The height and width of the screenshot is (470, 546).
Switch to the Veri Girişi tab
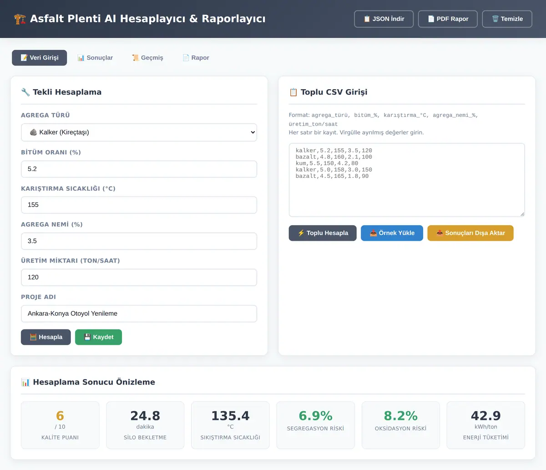(40, 58)
